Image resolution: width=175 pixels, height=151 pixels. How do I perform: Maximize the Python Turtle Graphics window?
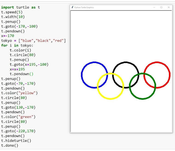(x=161, y=7)
